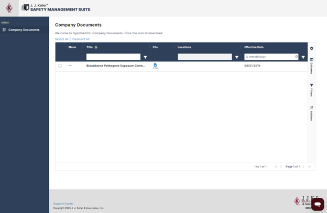This screenshot has width=327, height=213.
Task: Open the Title column filter funnel
Action: coord(145,57)
